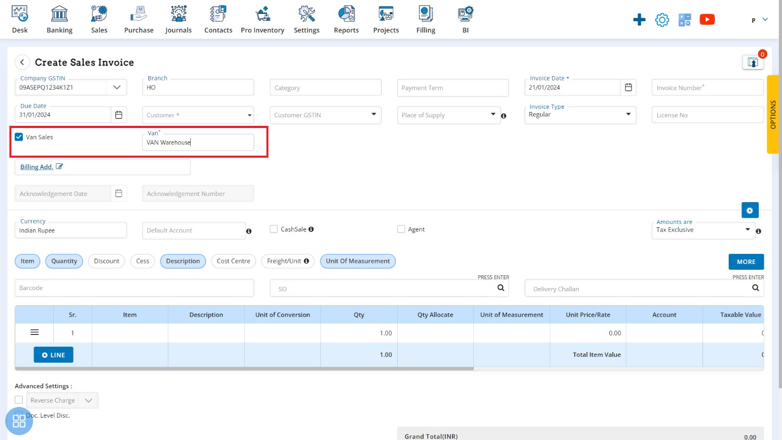Toggle the Freight/Unit column chip
Image resolution: width=782 pixels, height=440 pixels.
coord(288,261)
